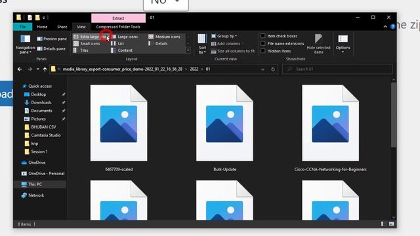Screen dimensions: 420x236
Task: Open Compressed Folder Tools tab
Action: (x=118, y=27)
